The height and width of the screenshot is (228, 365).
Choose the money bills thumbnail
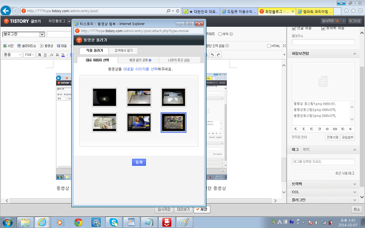click(x=105, y=123)
